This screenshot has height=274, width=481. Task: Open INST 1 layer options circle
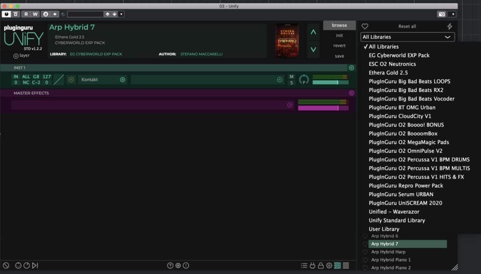pyautogui.click(x=351, y=67)
